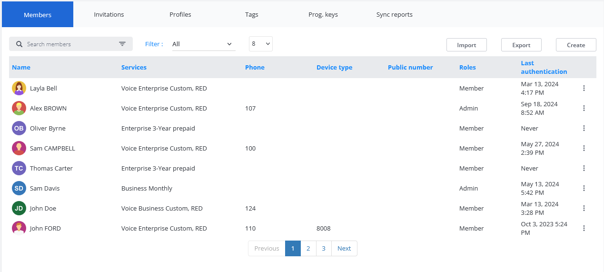Click Sam CAMPBELL's kebab menu icon
The width and height of the screenshot is (604, 272).
[584, 148]
